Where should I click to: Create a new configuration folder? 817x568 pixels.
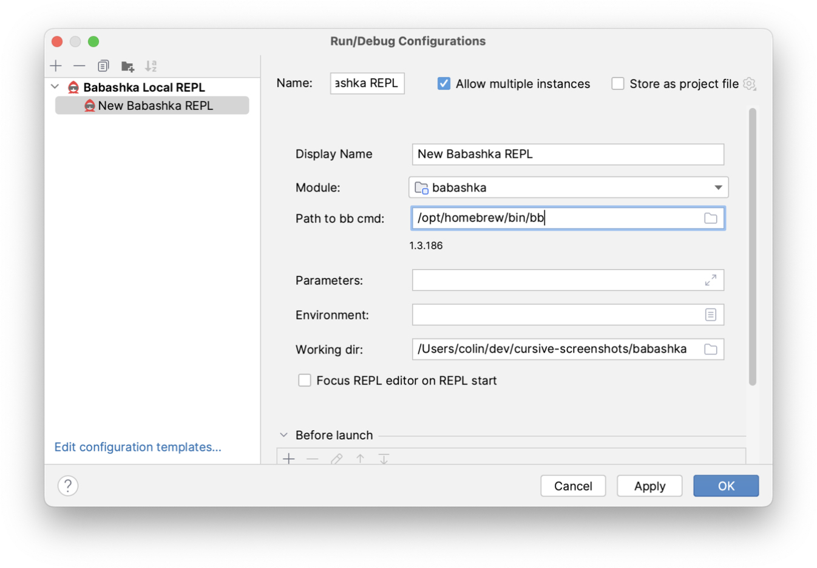click(127, 66)
